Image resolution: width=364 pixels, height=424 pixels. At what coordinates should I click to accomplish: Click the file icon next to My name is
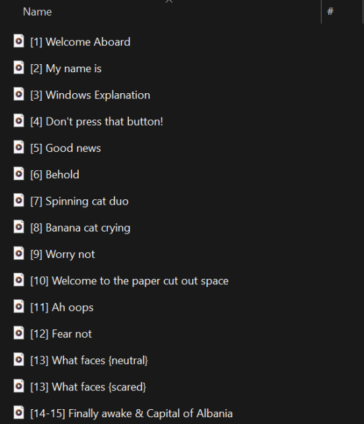pyautogui.click(x=19, y=68)
